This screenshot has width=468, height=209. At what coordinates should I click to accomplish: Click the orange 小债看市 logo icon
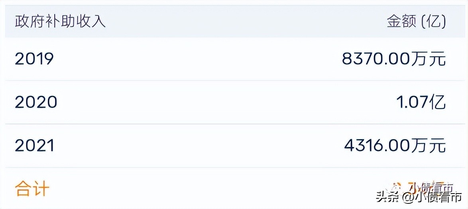coord(397,187)
